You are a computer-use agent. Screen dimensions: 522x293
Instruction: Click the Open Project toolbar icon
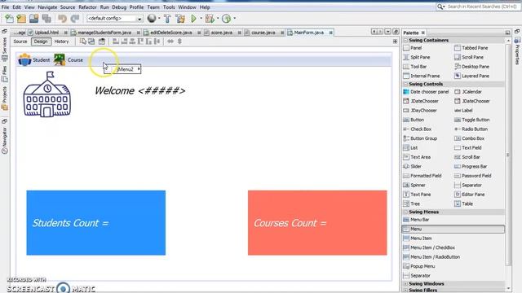point(33,19)
